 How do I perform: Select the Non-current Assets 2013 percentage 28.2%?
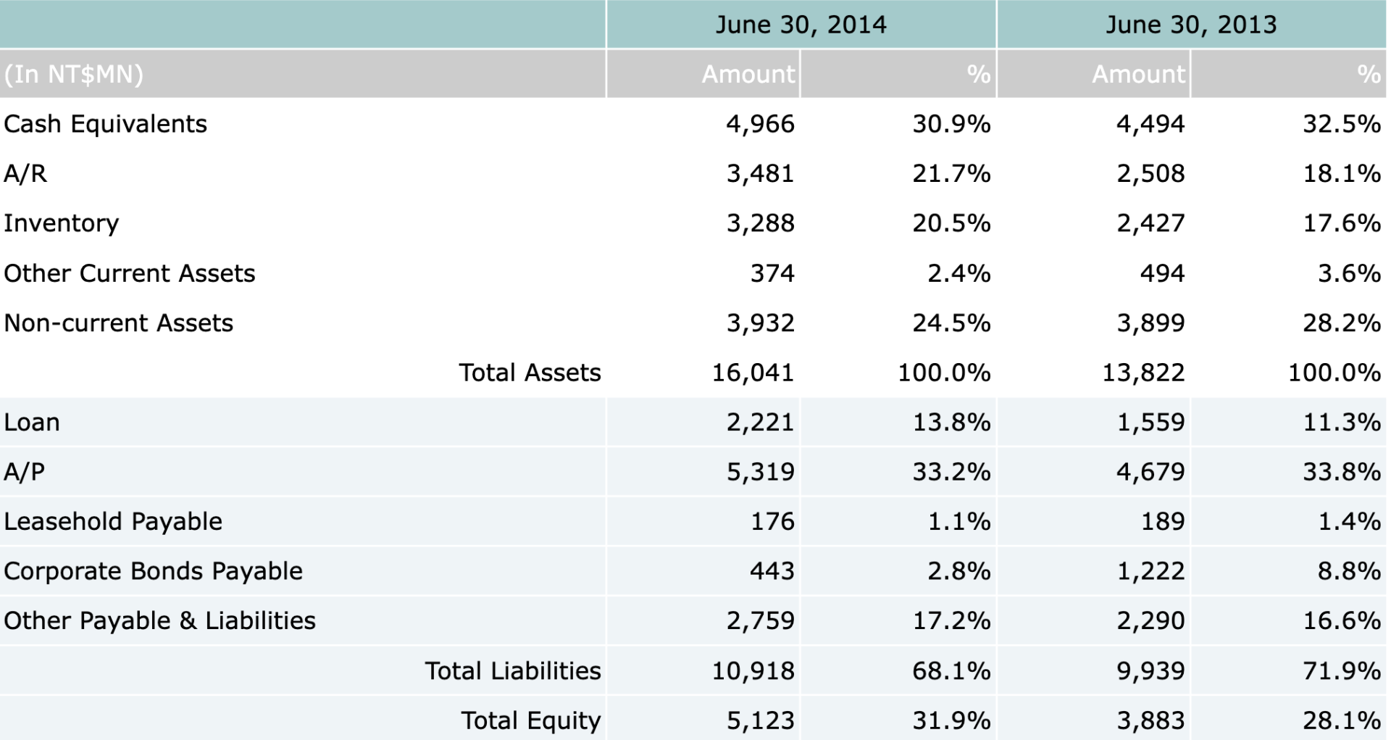coord(1341,323)
